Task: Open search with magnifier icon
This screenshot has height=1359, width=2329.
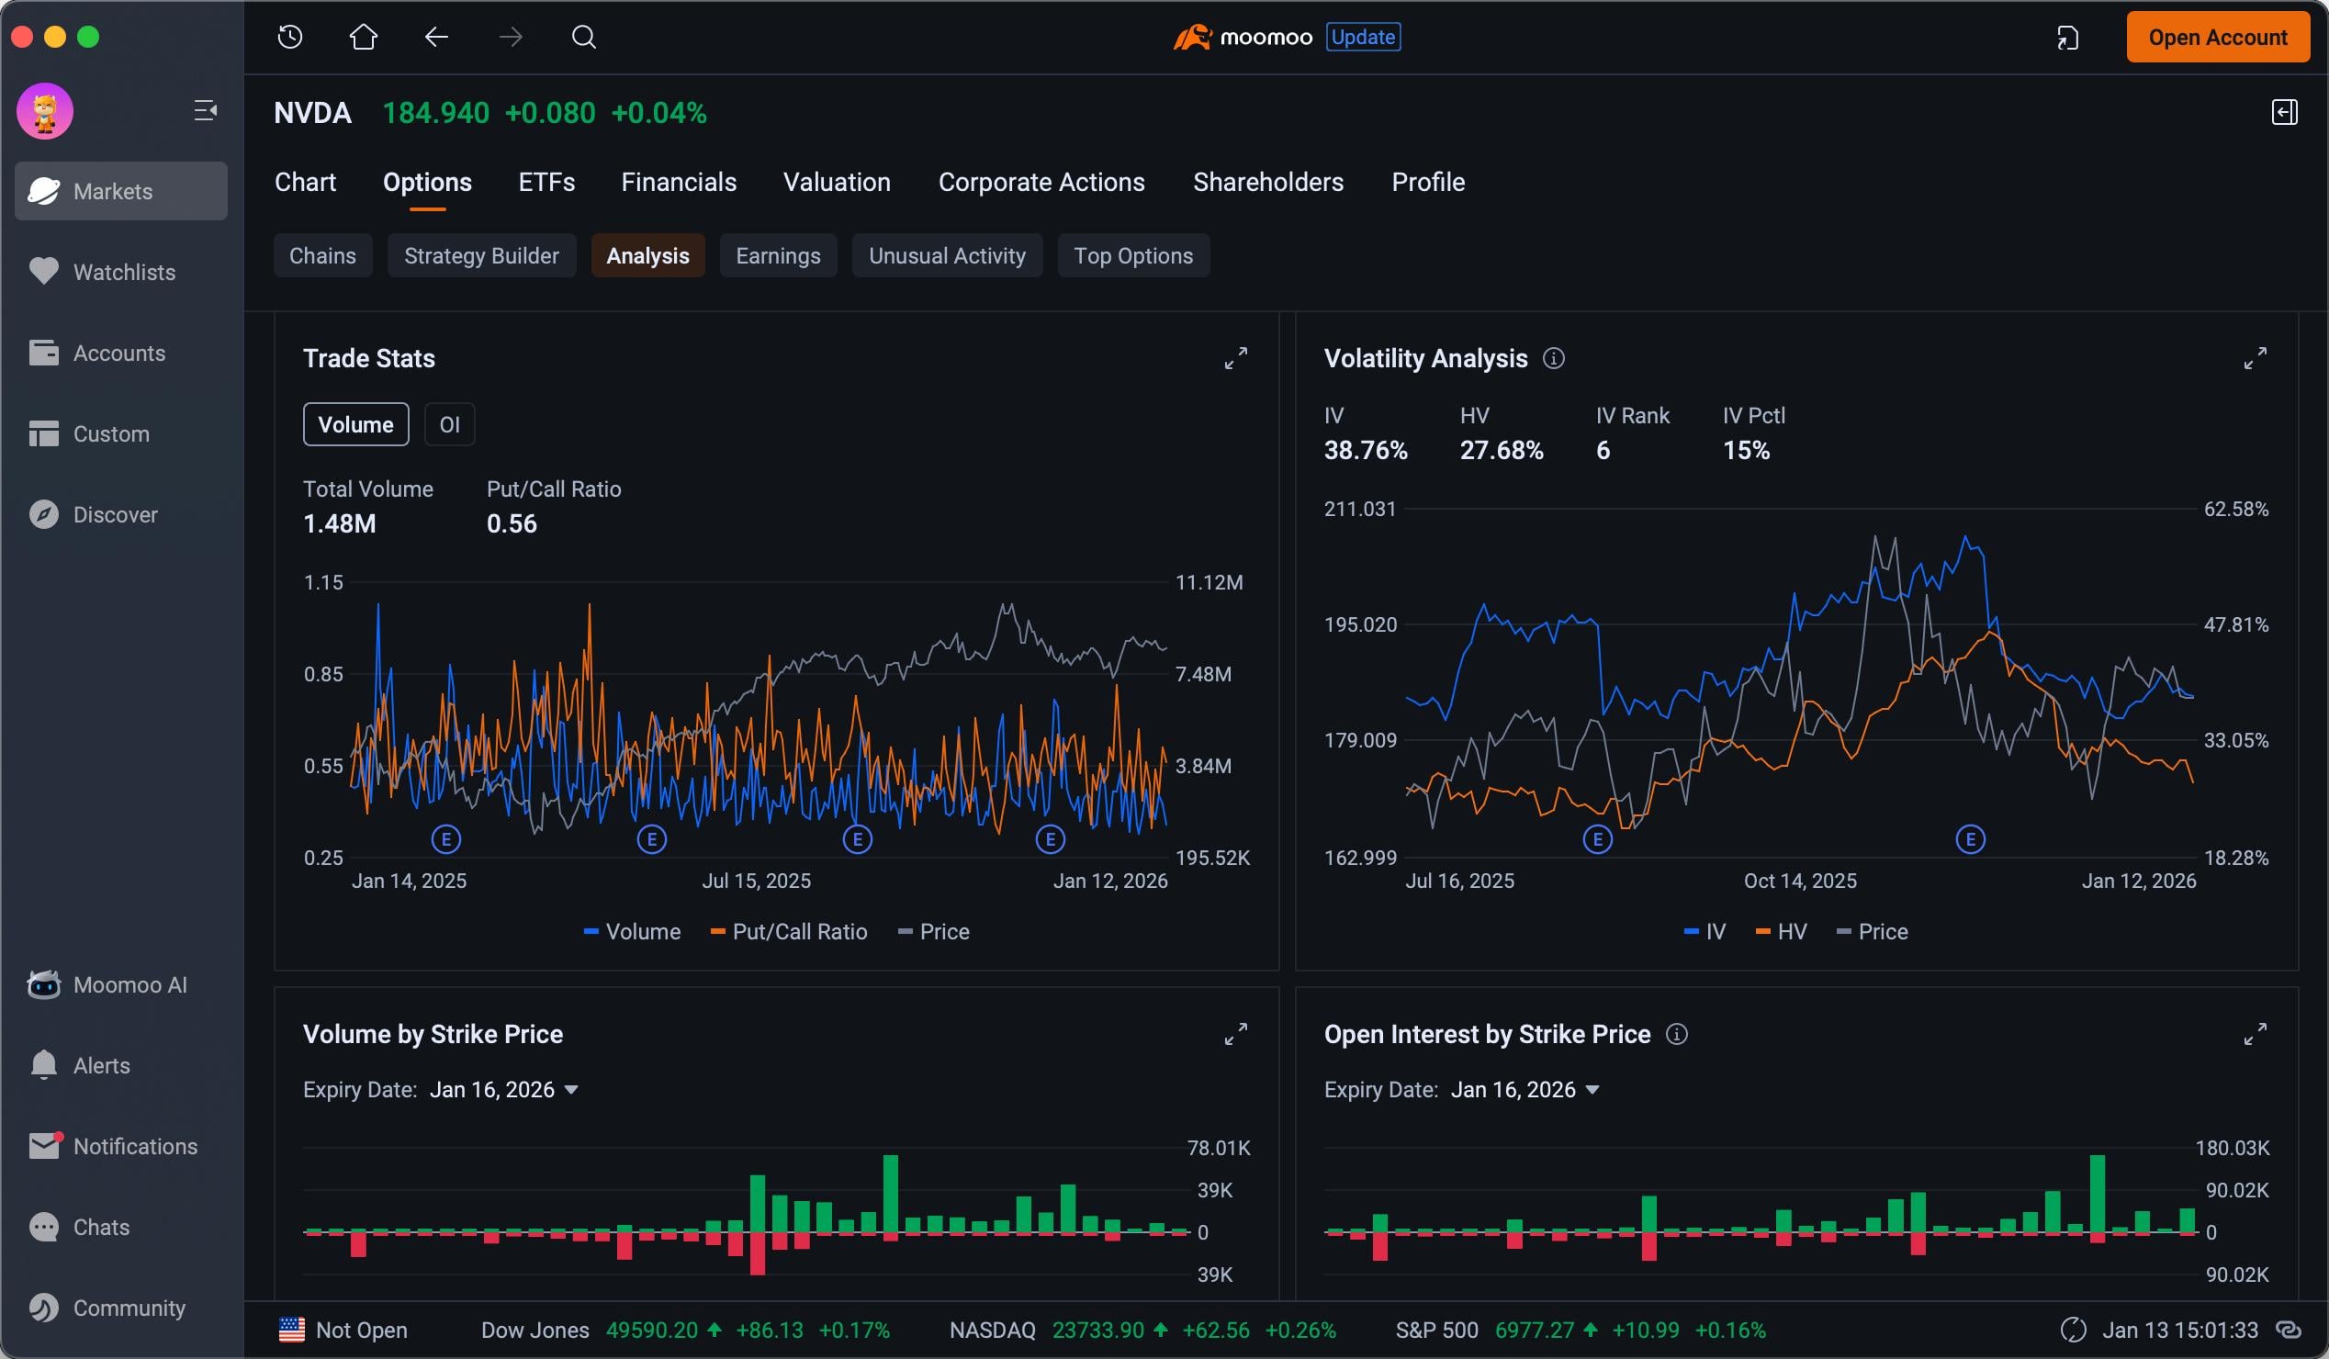Action: pyautogui.click(x=583, y=37)
